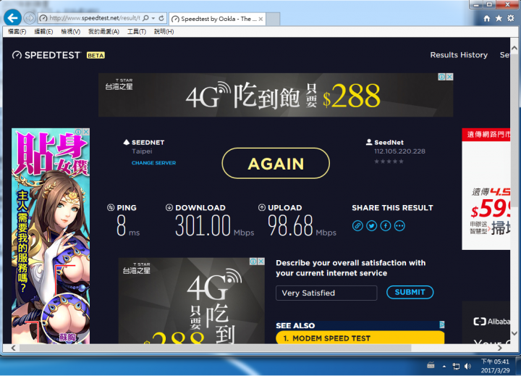This screenshot has width=521, height=376.
Task: Click the horizontal scrollbar left arrow
Action: click(13, 348)
